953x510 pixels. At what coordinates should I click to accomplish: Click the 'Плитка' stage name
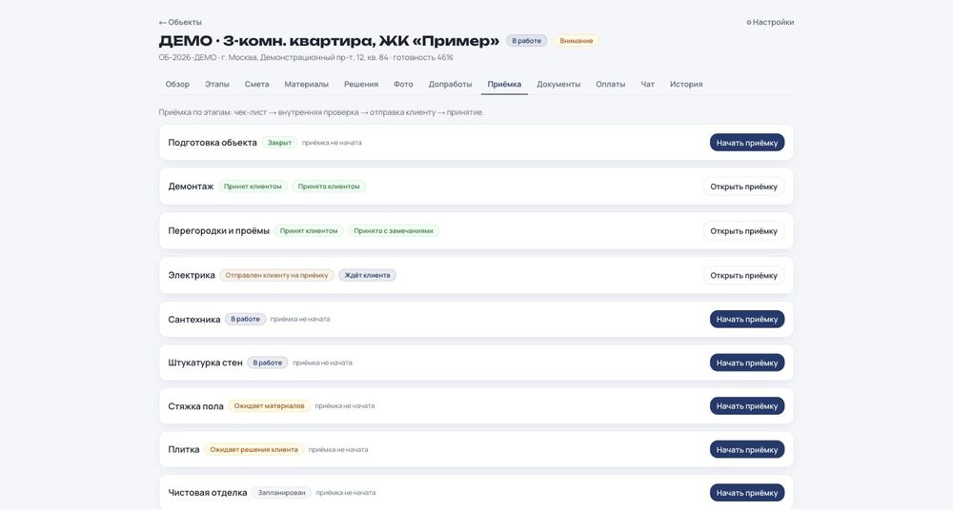point(184,449)
